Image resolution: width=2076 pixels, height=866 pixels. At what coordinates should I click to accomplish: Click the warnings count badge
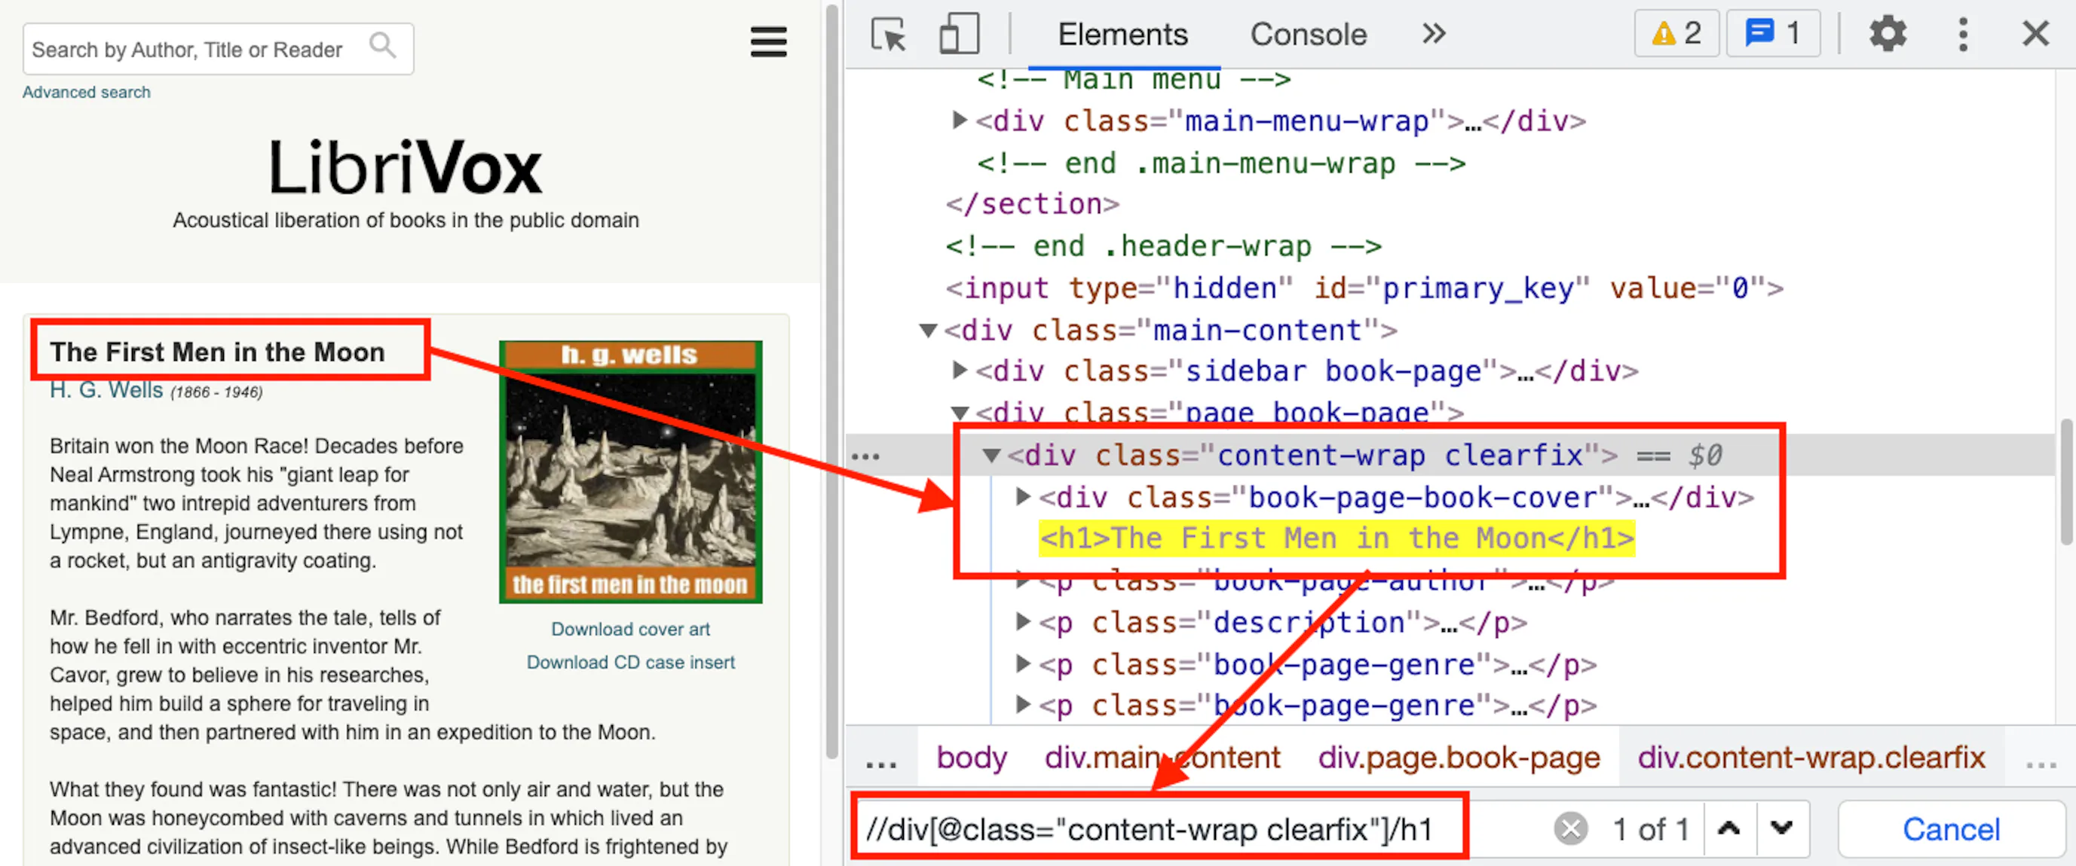1676,34
